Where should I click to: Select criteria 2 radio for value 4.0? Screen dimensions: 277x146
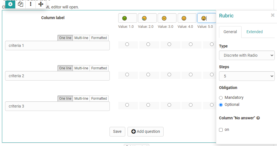click(x=191, y=74)
